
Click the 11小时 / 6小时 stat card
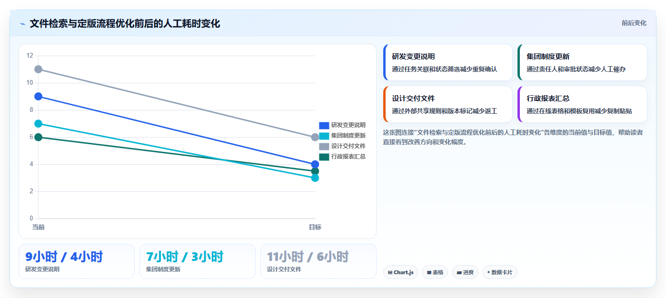[x=318, y=261]
